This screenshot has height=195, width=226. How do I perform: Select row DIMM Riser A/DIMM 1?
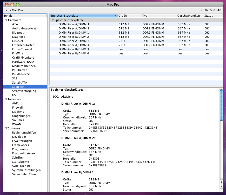click(136, 24)
